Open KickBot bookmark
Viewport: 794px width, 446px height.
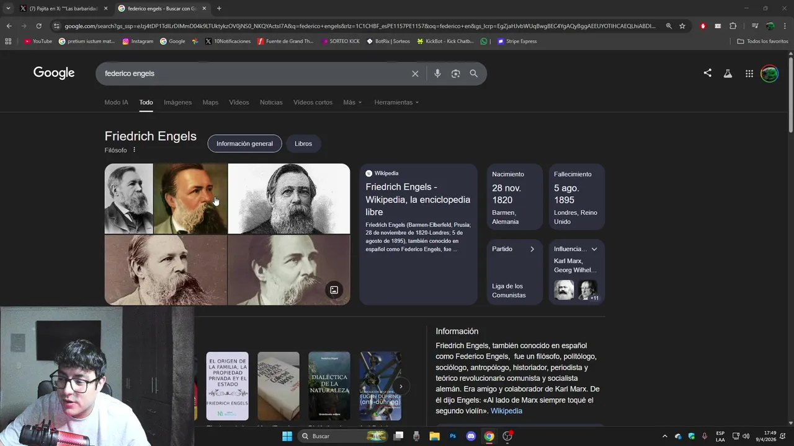click(x=445, y=42)
